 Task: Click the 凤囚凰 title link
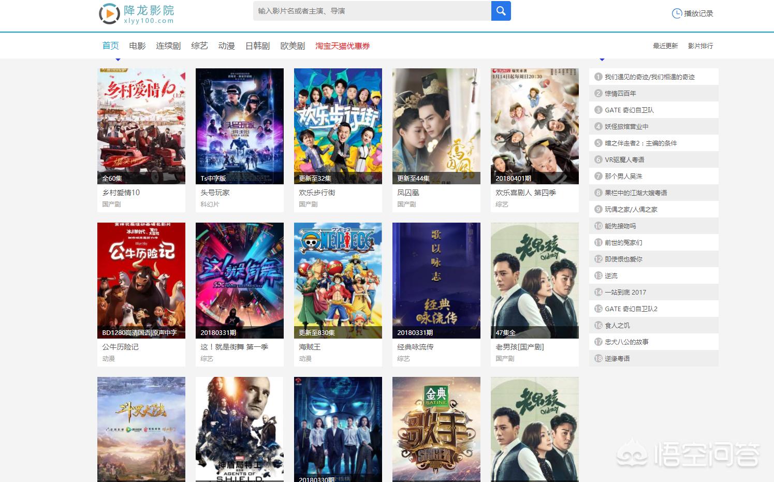[408, 193]
